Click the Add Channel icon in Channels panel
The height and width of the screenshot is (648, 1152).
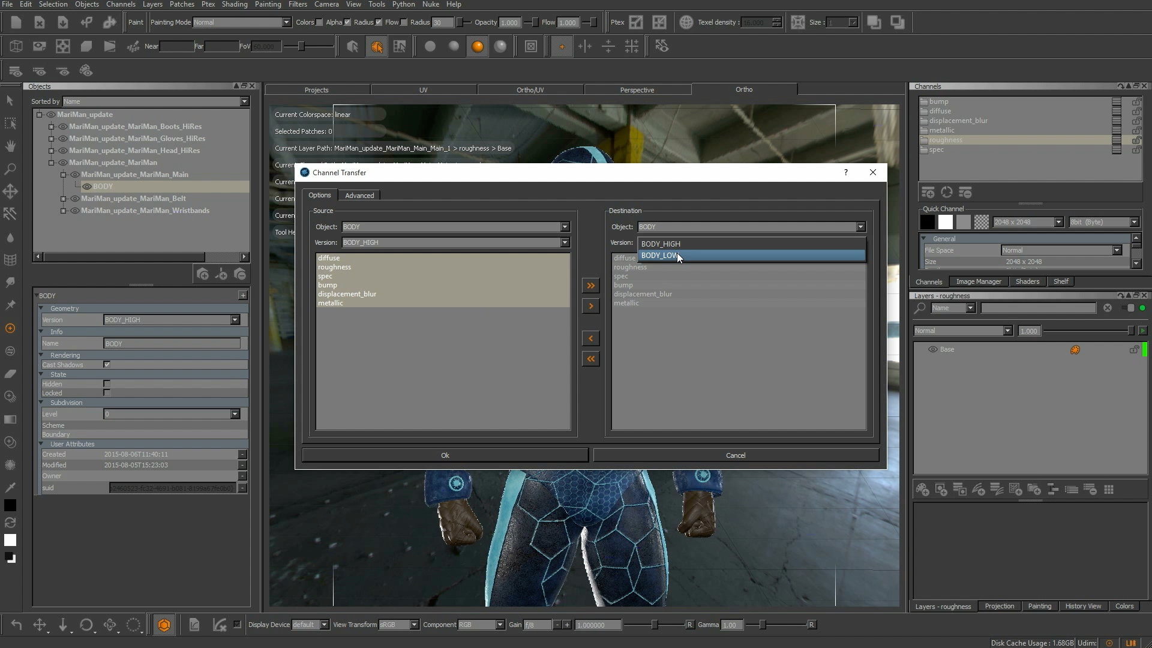point(928,192)
